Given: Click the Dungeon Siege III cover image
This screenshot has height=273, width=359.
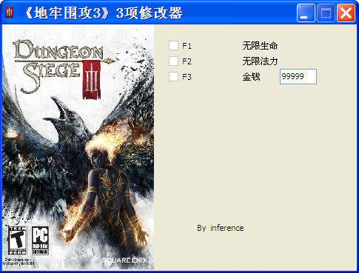Looking at the screenshot, I should pos(78,147).
